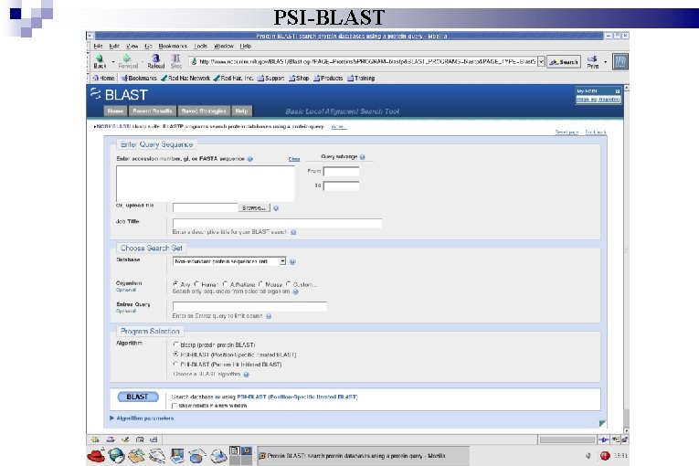Open the URL history dropdown arrow

coord(541,61)
